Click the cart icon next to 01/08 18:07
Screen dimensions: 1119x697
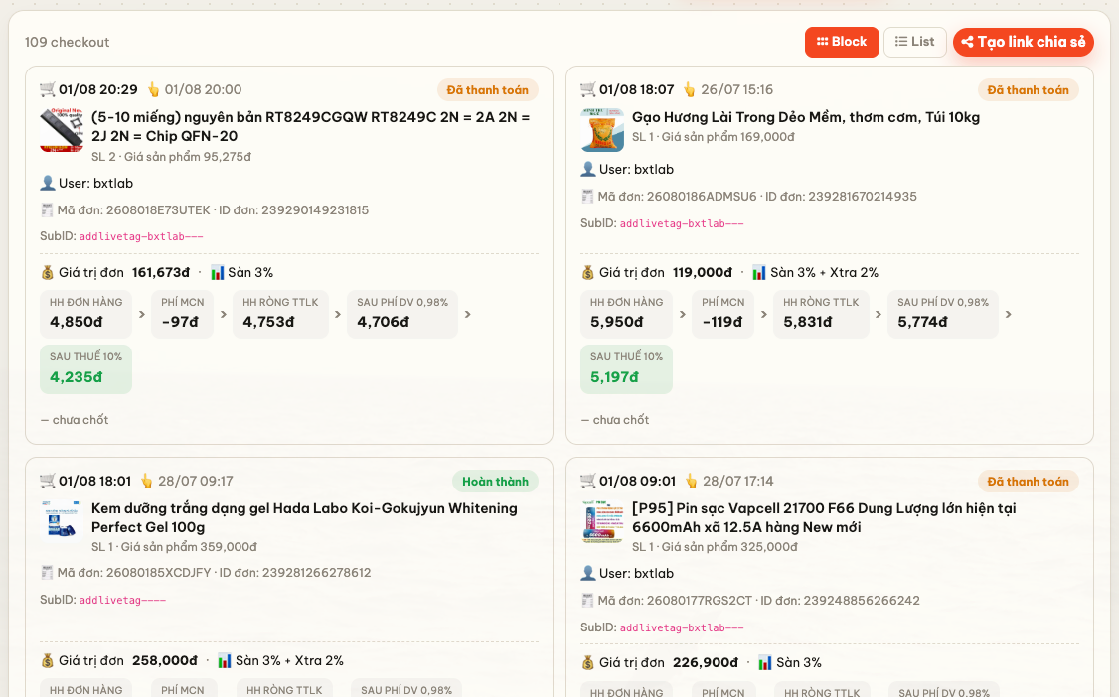coord(588,89)
